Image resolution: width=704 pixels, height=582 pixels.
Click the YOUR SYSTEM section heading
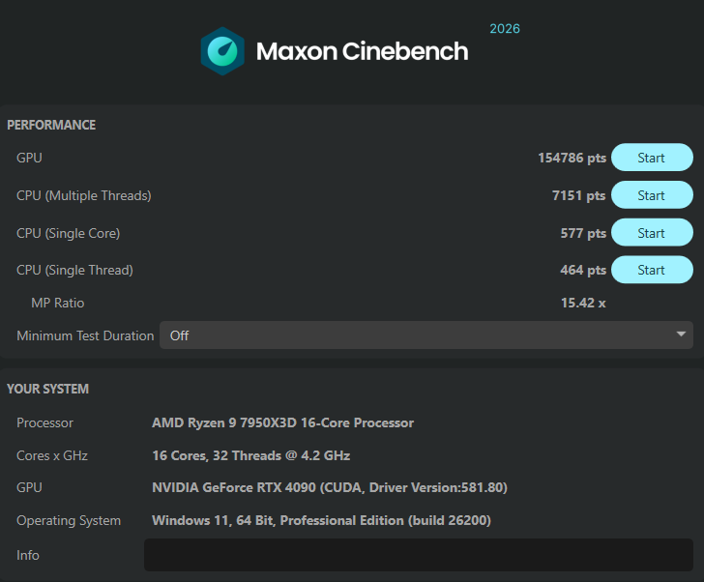click(48, 389)
